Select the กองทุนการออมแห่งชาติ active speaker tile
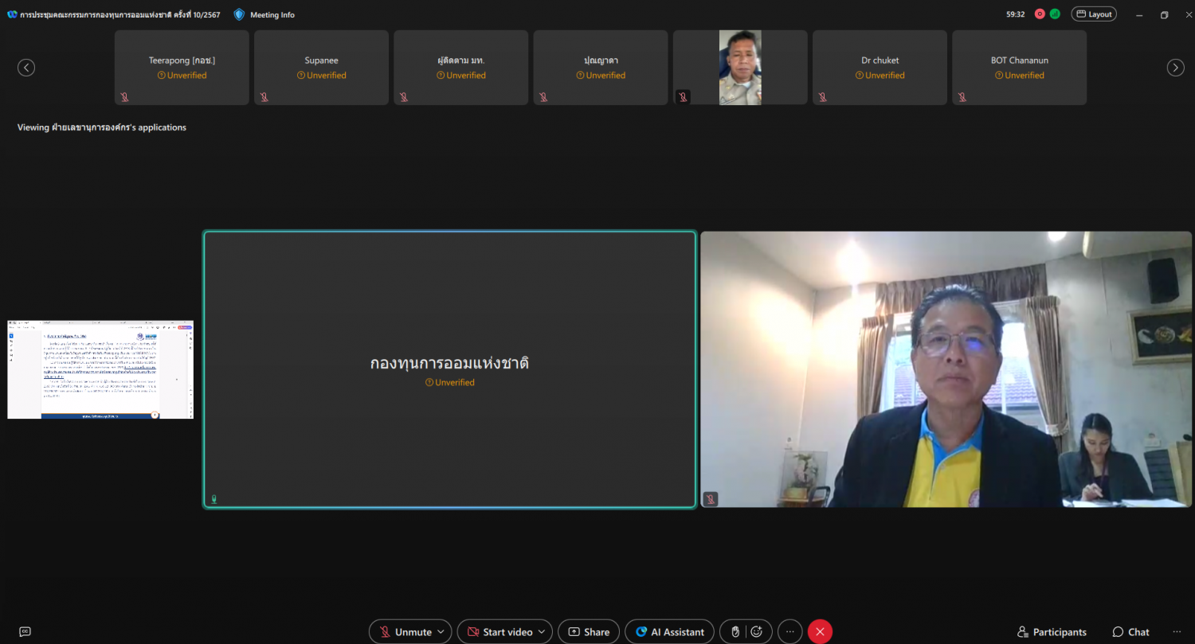1195x644 pixels. tap(450, 369)
